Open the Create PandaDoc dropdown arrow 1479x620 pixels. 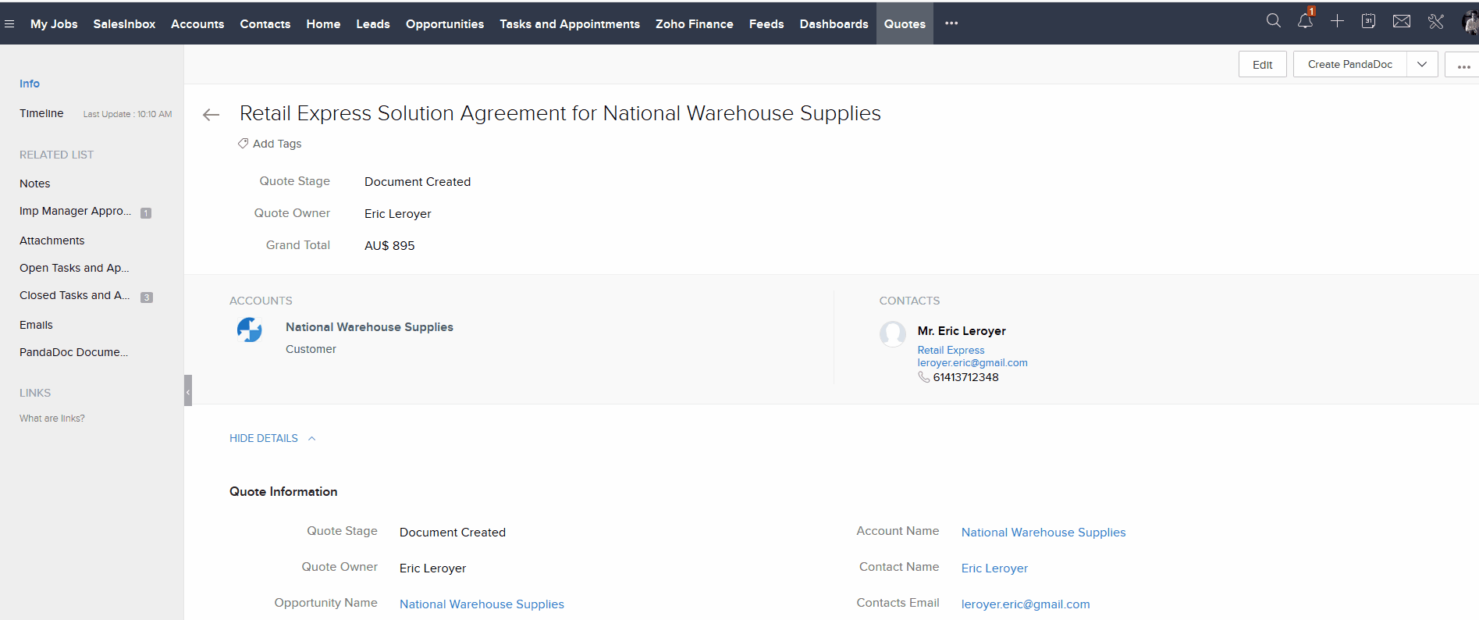point(1422,64)
